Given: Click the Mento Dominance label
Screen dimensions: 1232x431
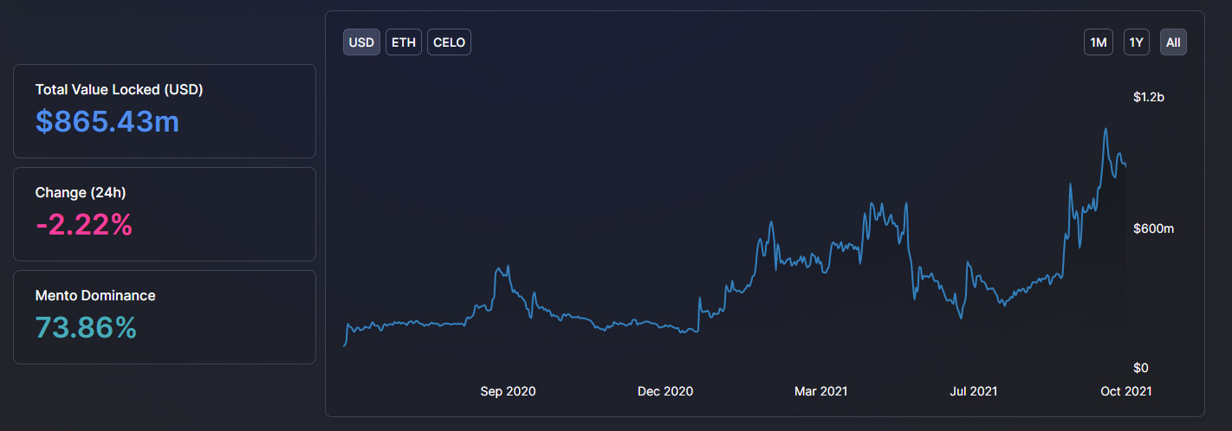Looking at the screenshot, I should 95,295.
